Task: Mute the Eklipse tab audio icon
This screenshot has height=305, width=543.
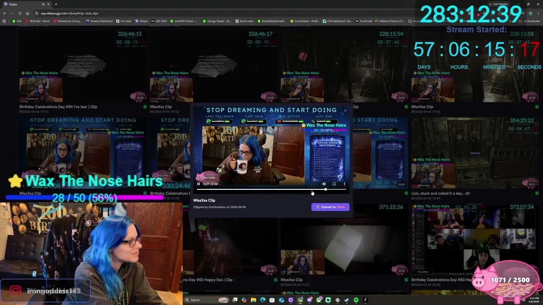Action: coord(43,4)
